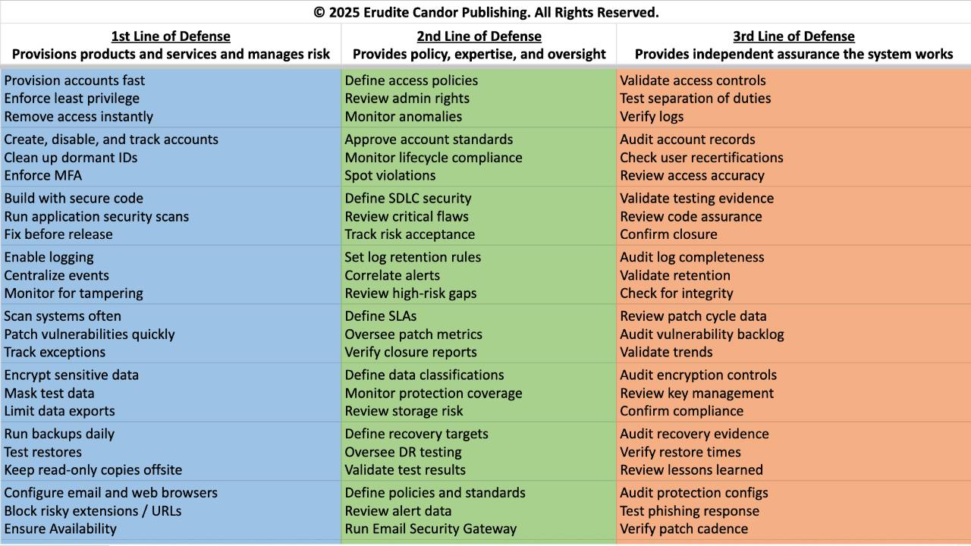
Task: Click the 'Test phishing response' entry
Action: 690,511
